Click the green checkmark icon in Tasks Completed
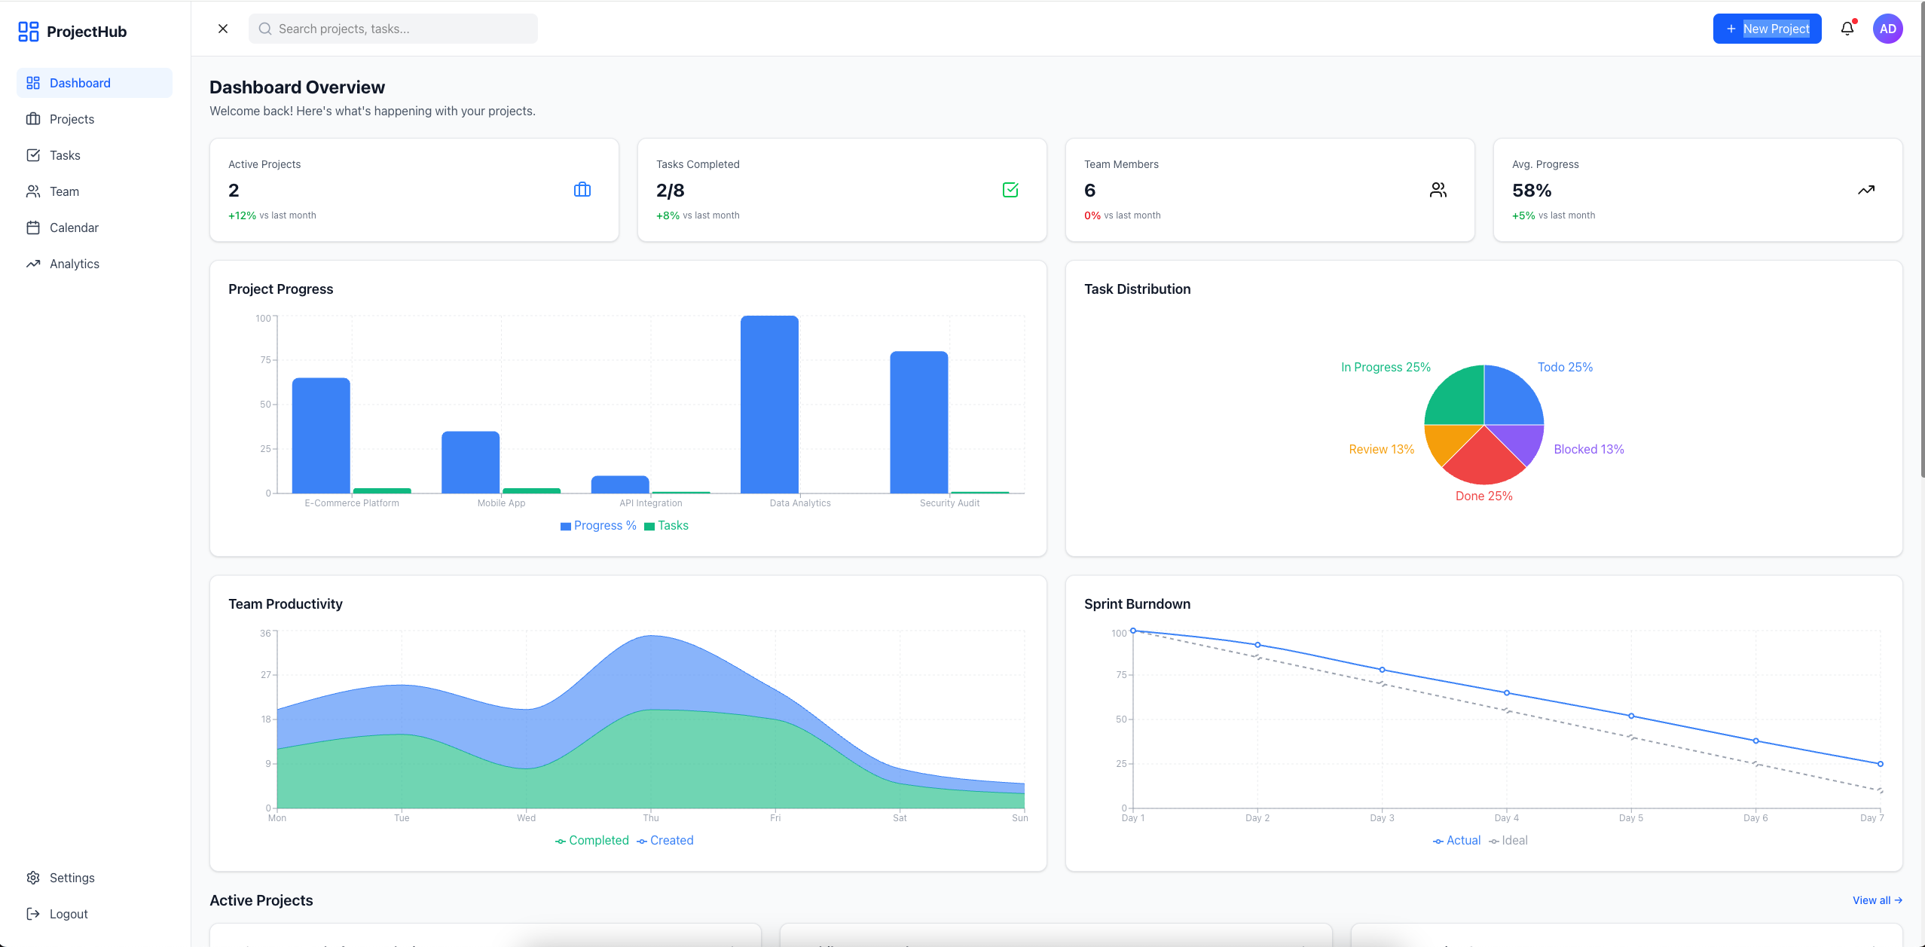1925x947 pixels. click(1010, 190)
